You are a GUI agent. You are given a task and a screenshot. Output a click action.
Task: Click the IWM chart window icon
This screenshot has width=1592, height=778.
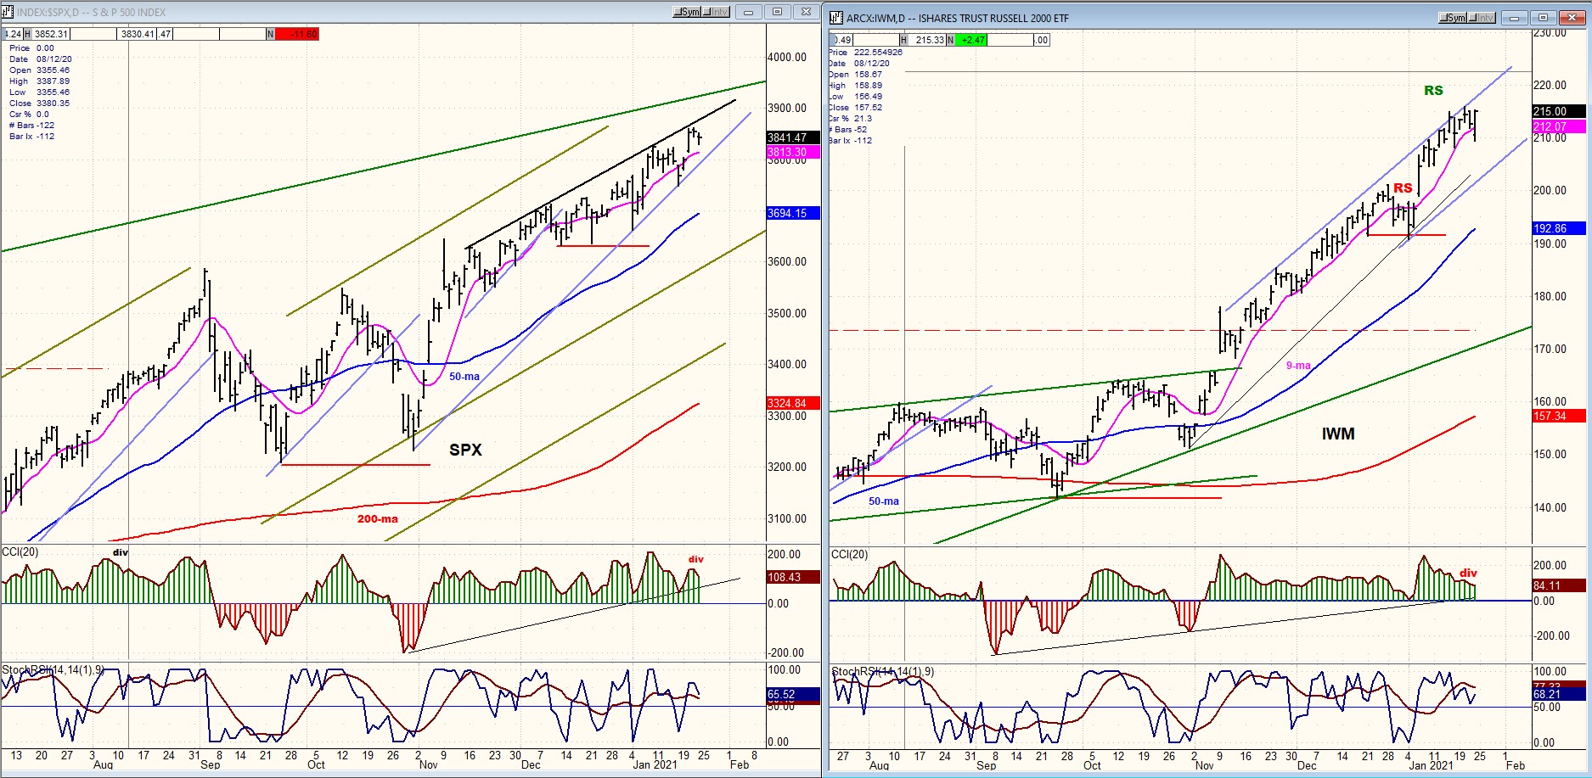[836, 18]
